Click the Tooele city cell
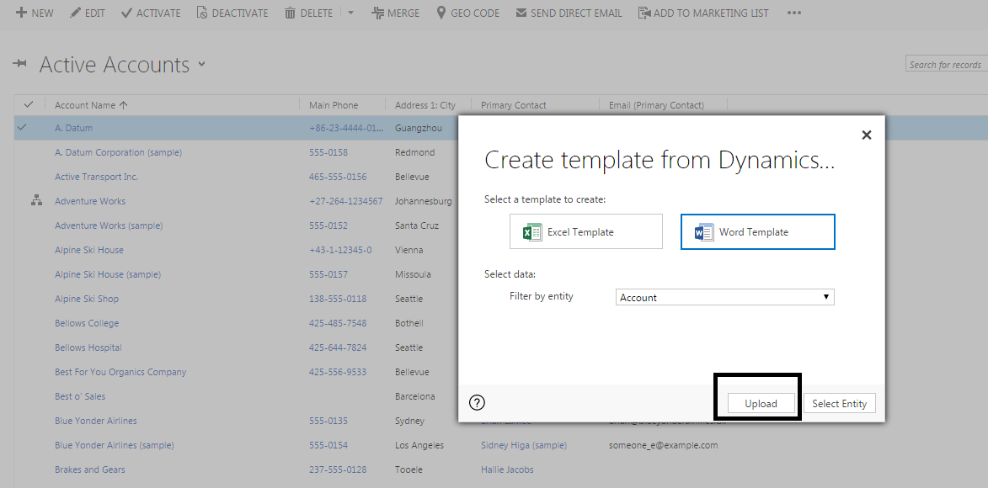 click(410, 469)
